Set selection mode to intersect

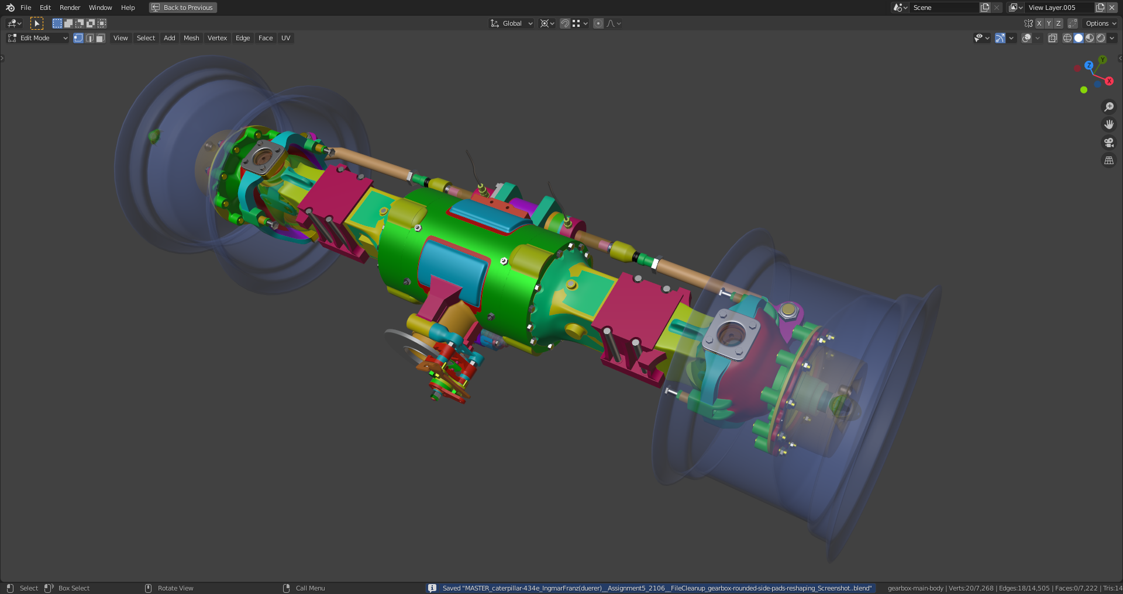(102, 23)
